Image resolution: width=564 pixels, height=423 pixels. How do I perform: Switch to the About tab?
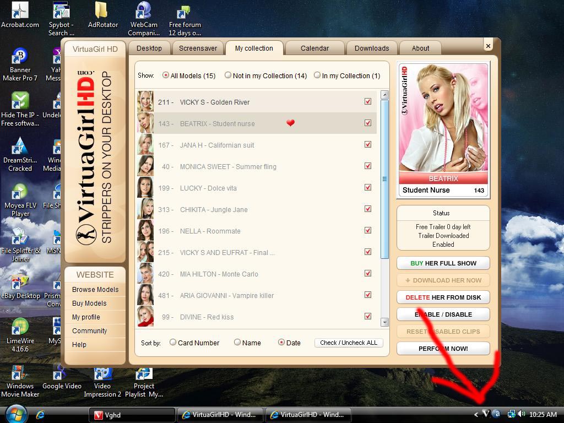420,48
